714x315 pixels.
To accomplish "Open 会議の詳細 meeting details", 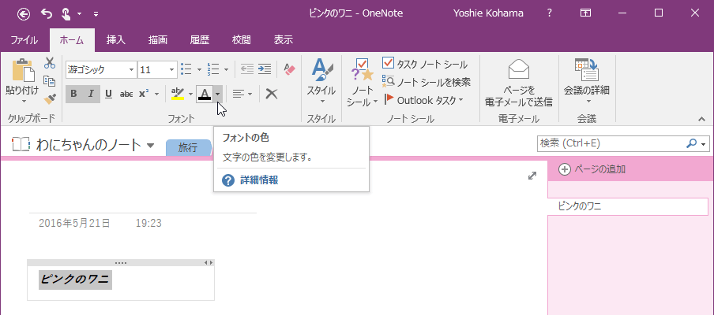I will coord(587,81).
